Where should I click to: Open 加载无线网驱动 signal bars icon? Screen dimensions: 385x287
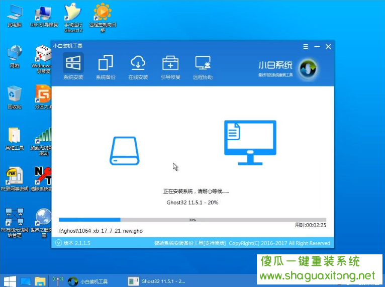coord(41,141)
